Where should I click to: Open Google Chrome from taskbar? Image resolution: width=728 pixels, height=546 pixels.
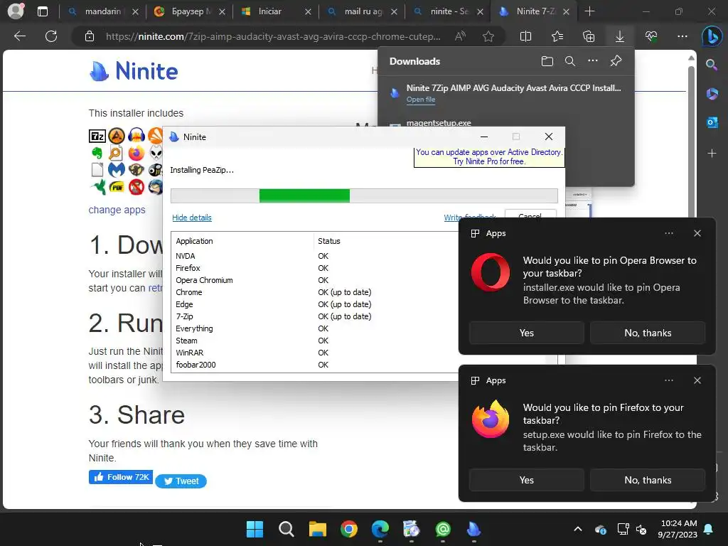tap(348, 529)
